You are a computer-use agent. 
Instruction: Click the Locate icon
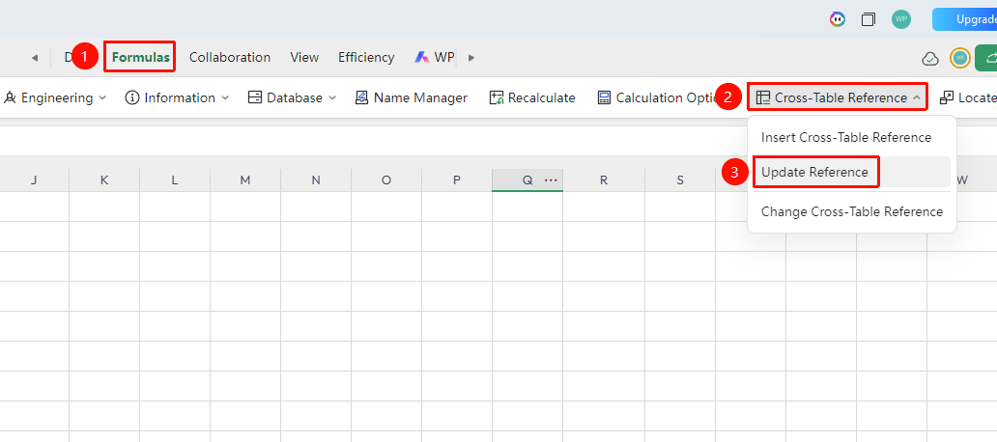pos(947,97)
